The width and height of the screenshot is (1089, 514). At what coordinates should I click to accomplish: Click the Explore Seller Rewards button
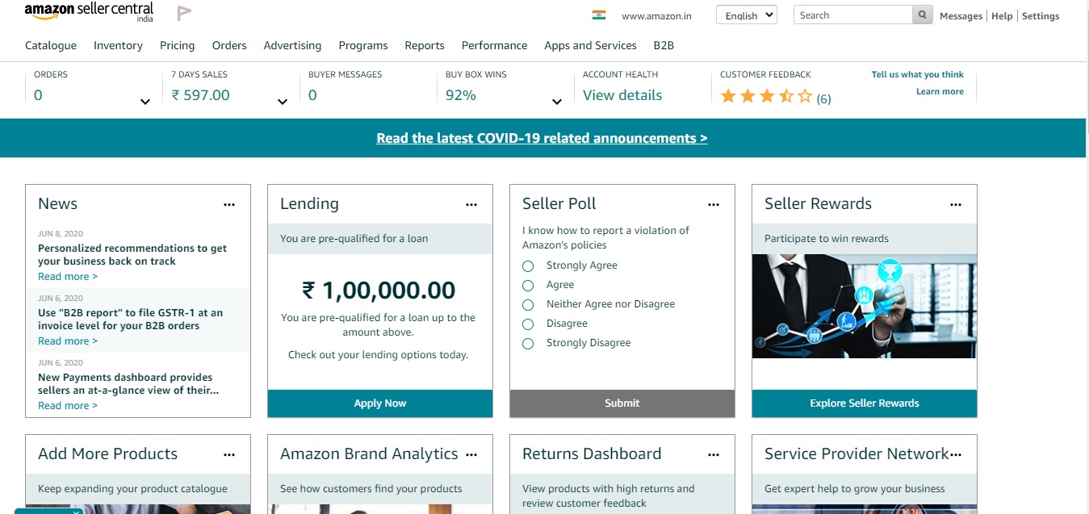865,403
